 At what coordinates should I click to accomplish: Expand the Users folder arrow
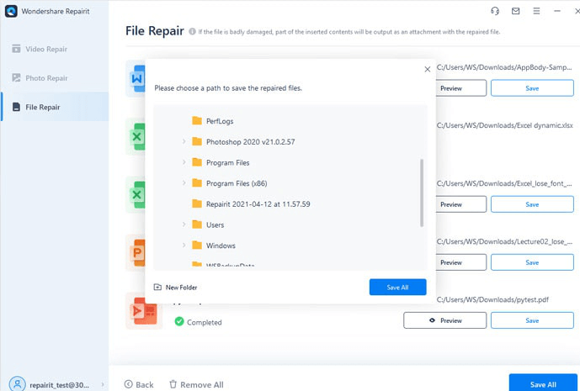184,225
